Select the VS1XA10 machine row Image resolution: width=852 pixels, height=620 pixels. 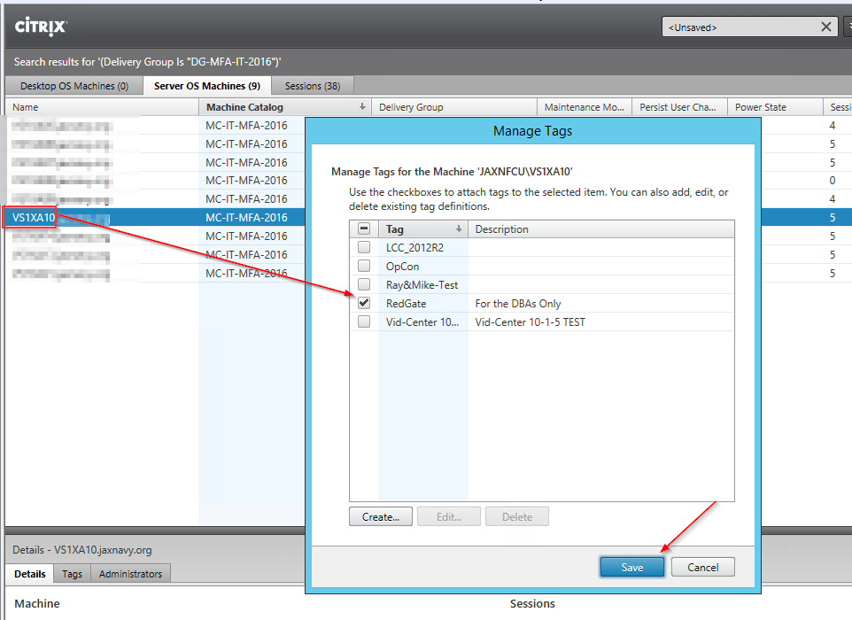click(x=155, y=217)
